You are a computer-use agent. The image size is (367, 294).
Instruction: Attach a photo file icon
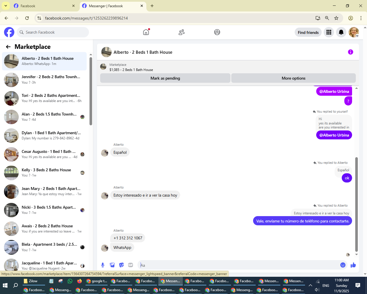[112, 265]
